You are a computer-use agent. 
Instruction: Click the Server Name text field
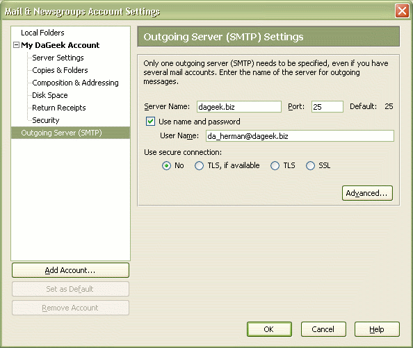239,106
